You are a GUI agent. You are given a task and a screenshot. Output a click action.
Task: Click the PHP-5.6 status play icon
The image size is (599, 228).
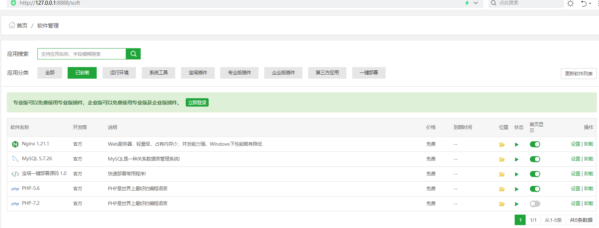click(516, 189)
